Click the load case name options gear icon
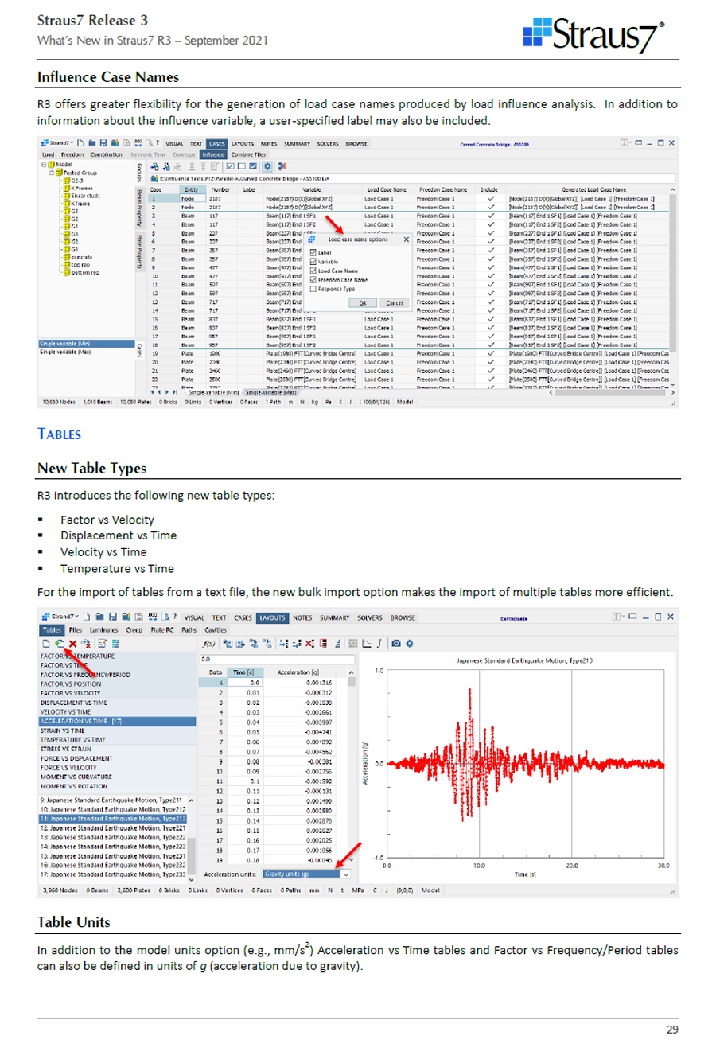This screenshot has height=1063, width=716. 267,166
